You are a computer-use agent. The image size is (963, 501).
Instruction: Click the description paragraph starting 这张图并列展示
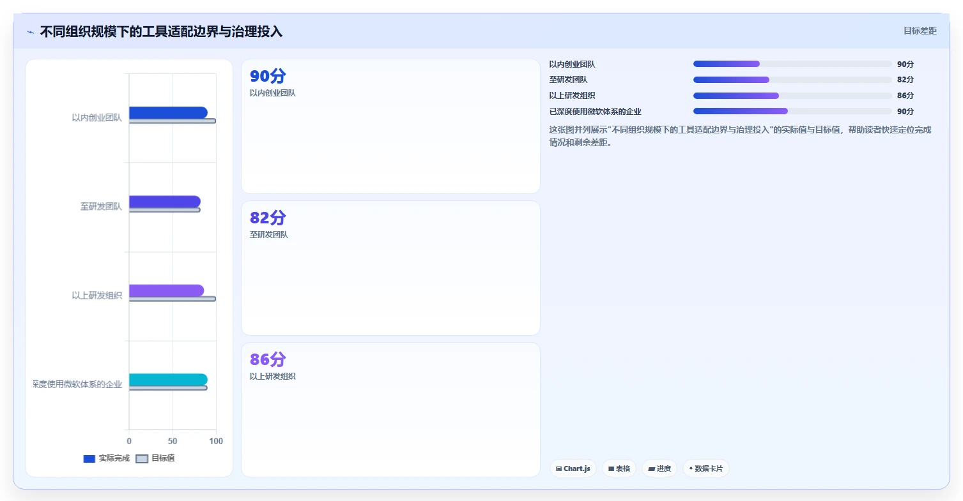(x=741, y=136)
